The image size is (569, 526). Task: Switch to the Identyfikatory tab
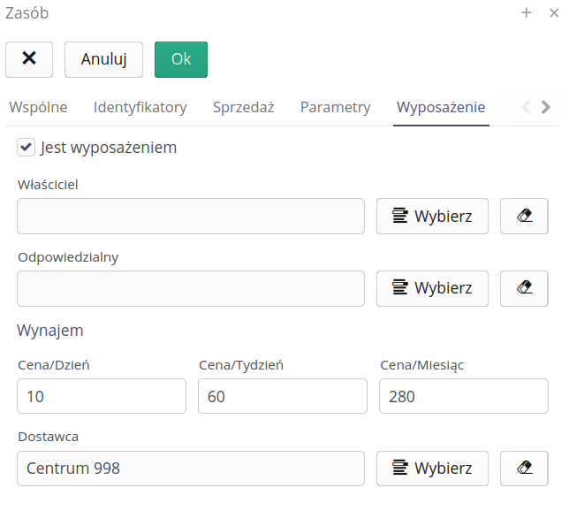click(x=140, y=108)
